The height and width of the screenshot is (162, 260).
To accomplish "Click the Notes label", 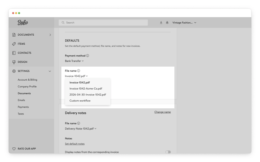I will pyautogui.click(x=69, y=139).
